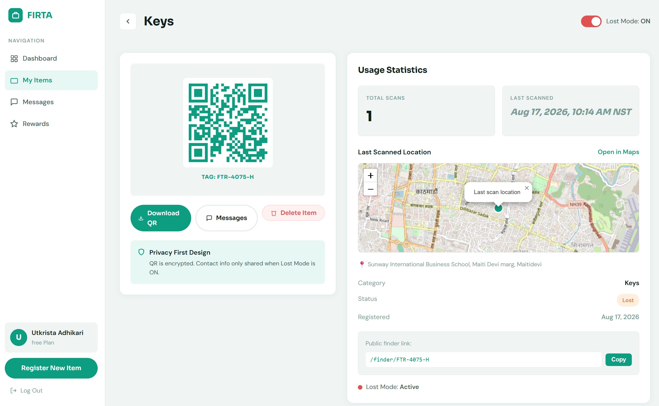Image resolution: width=659 pixels, height=406 pixels.
Task: Log out of the account
Action: [27, 390]
